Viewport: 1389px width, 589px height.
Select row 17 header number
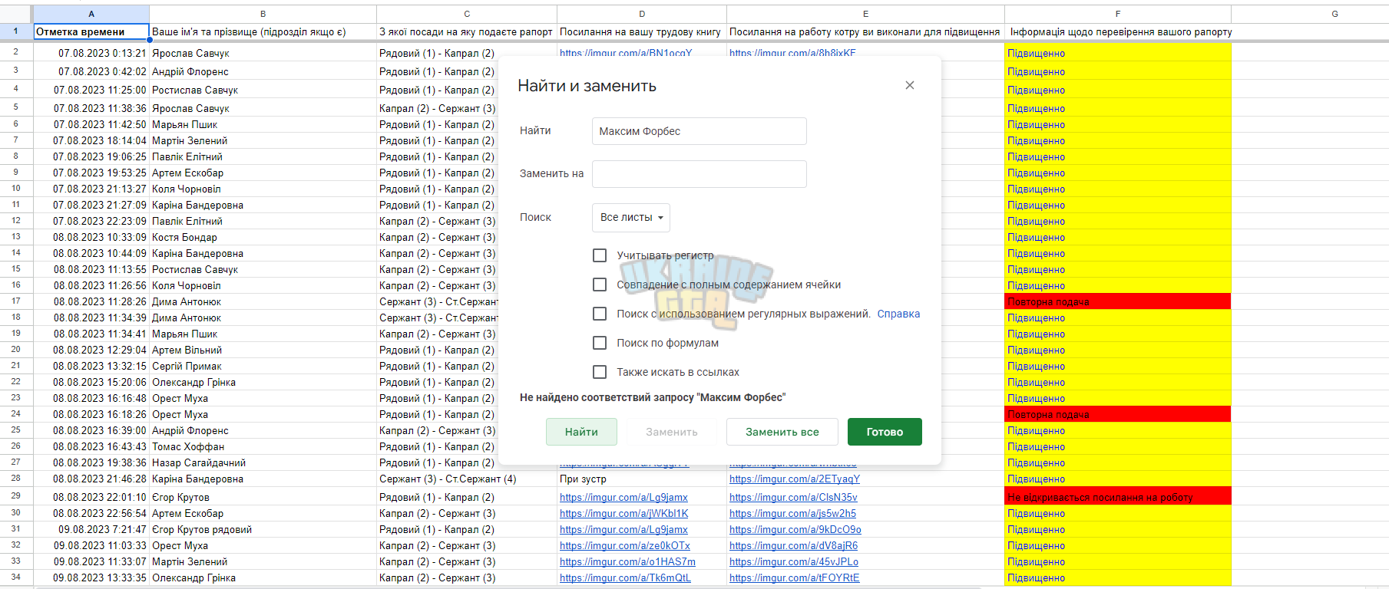point(15,301)
